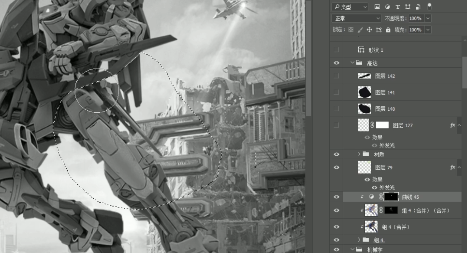Select the 组 4（合并） layer name

pos(396,227)
